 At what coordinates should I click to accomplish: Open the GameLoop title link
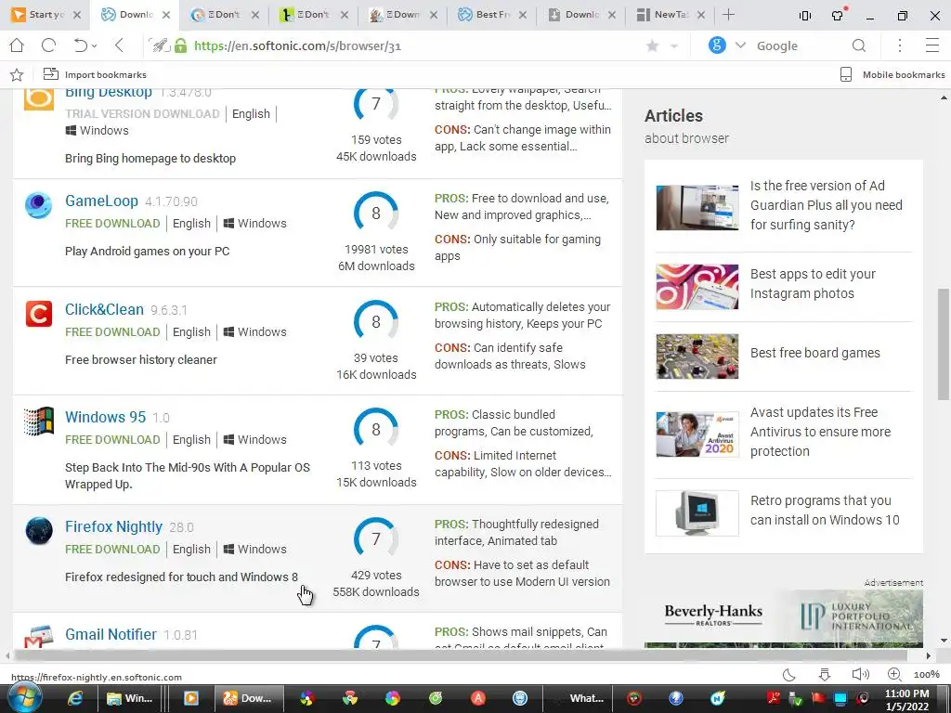pos(101,201)
